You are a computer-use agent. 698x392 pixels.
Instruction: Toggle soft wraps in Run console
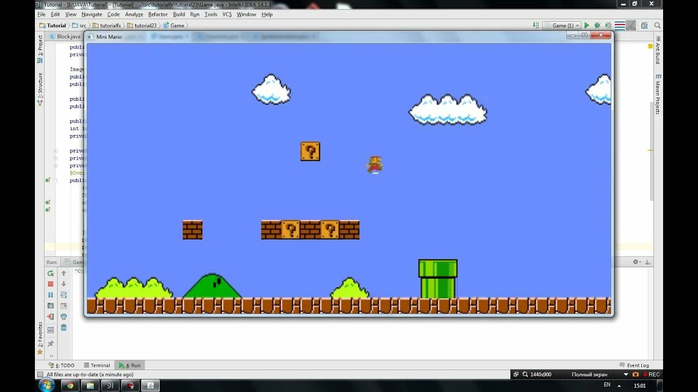[64, 295]
